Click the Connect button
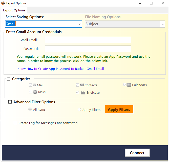 pyautogui.click(x=137, y=153)
